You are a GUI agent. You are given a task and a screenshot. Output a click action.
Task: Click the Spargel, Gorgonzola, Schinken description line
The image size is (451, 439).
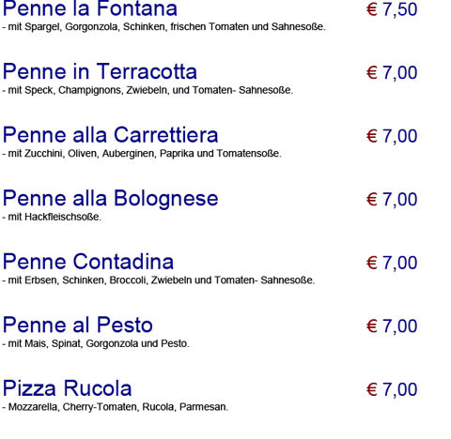pos(163,27)
